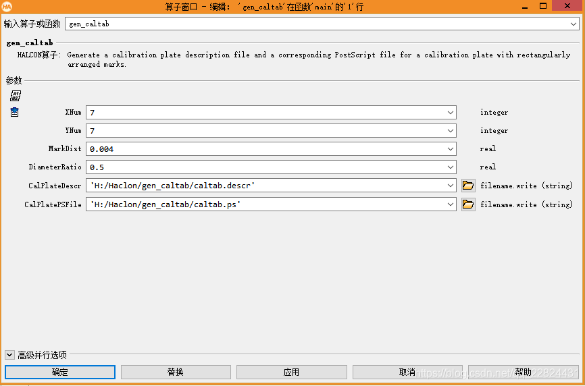
Task: Click the DiameterRatio parameter label
Action: pyautogui.click(x=55, y=167)
